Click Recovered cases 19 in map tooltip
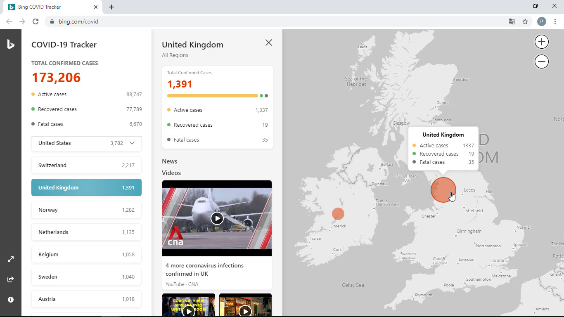Viewport: 564px width, 317px height. click(443, 154)
